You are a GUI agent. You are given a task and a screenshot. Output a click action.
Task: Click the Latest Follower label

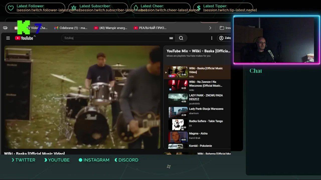coord(31,6)
